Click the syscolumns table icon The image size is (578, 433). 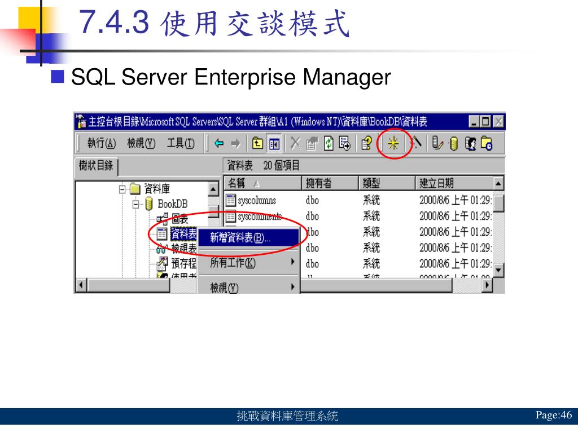pos(231,200)
